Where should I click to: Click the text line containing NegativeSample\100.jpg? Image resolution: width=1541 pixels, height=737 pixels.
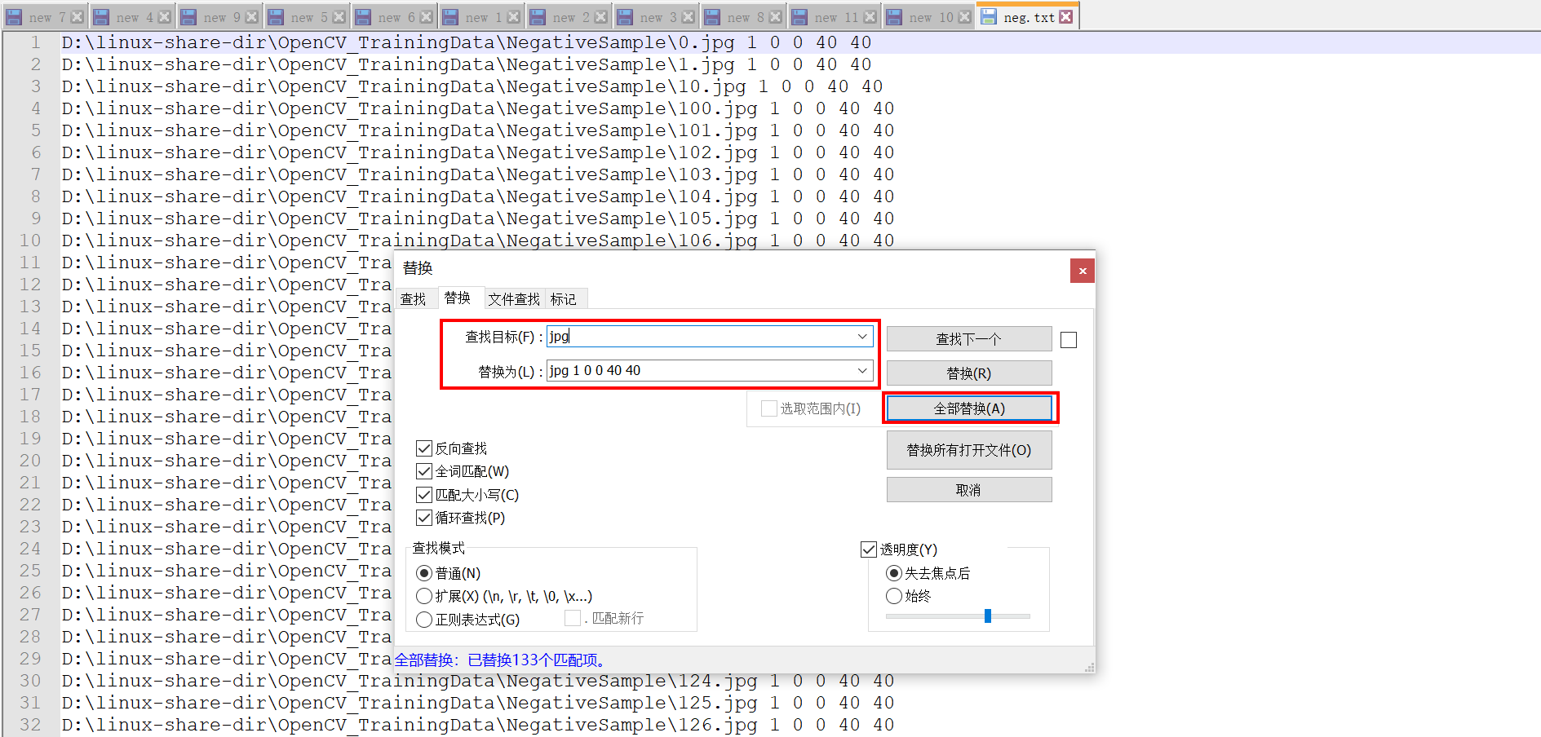click(x=478, y=108)
